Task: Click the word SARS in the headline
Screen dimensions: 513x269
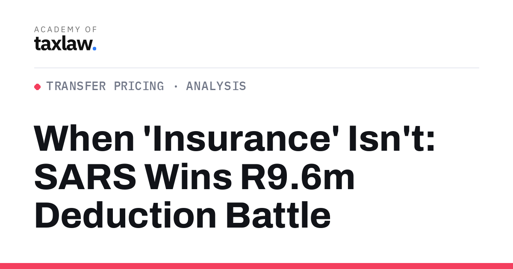Action: point(85,178)
